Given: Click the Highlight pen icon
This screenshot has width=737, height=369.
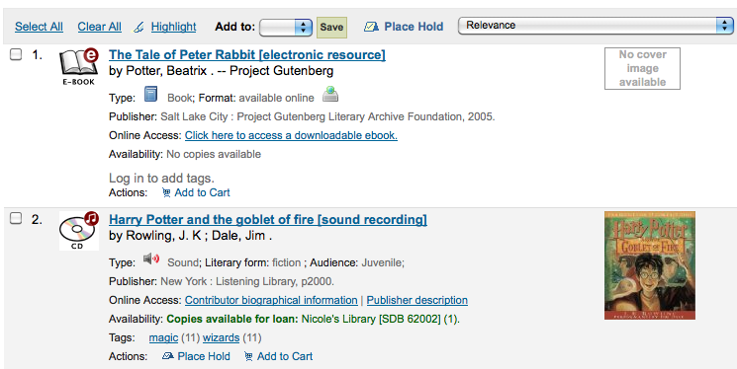Looking at the screenshot, I should (138, 28).
